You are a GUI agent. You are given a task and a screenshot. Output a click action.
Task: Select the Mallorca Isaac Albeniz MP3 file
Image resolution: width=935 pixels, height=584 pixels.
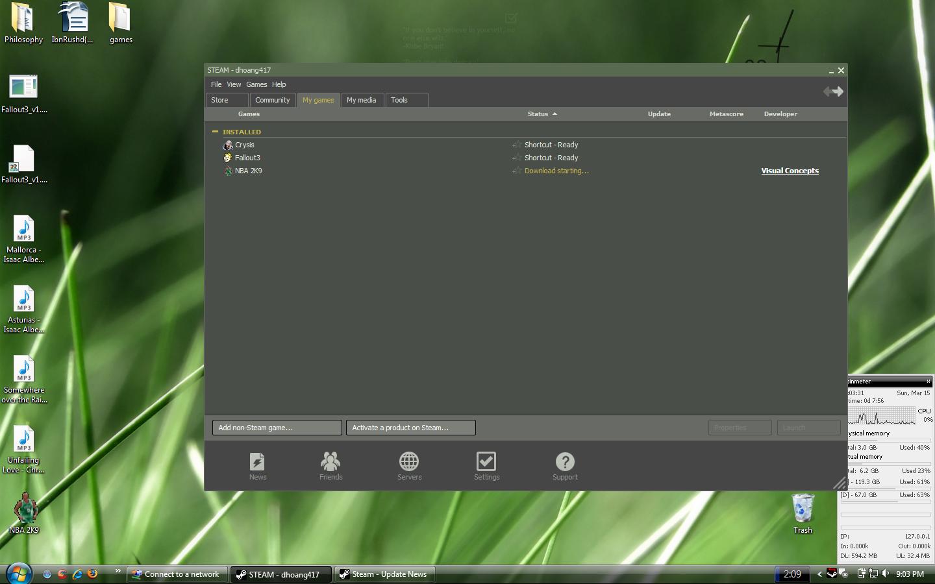pyautogui.click(x=23, y=239)
